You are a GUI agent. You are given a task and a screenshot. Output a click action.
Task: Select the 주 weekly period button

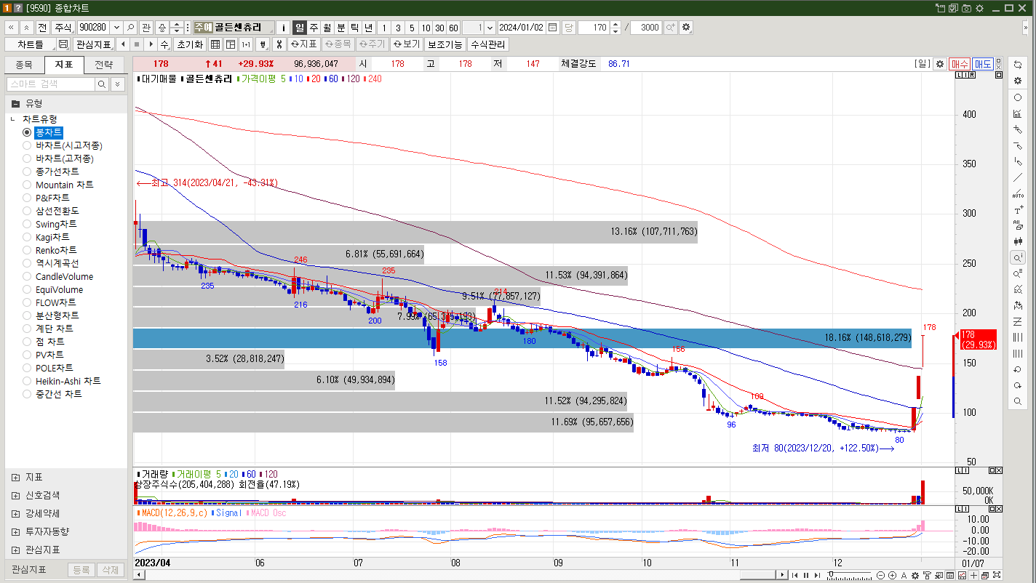click(x=314, y=27)
